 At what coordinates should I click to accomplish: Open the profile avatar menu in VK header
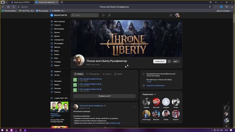pyautogui.click(x=177, y=15)
